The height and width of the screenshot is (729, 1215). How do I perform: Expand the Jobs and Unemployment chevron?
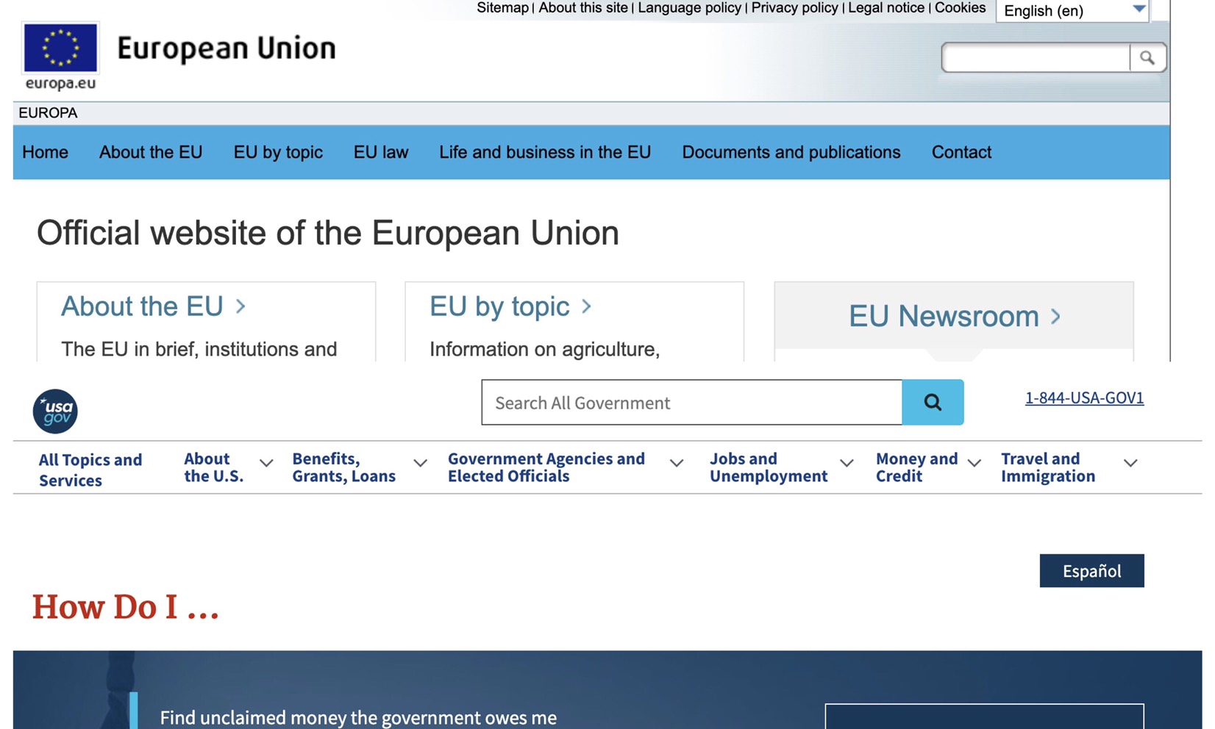(847, 463)
